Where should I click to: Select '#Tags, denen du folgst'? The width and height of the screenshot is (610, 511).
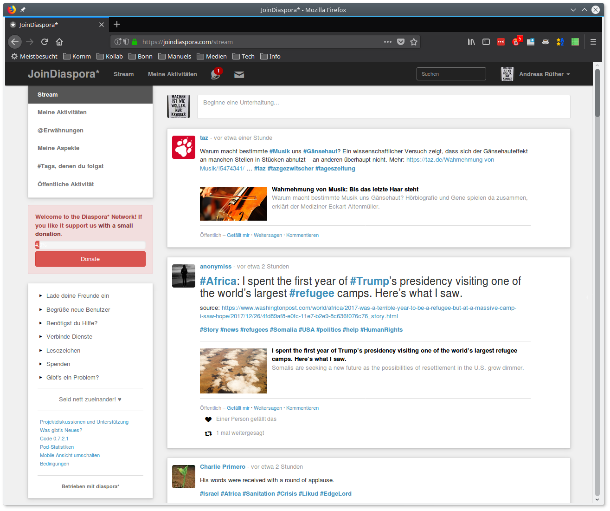click(x=90, y=166)
